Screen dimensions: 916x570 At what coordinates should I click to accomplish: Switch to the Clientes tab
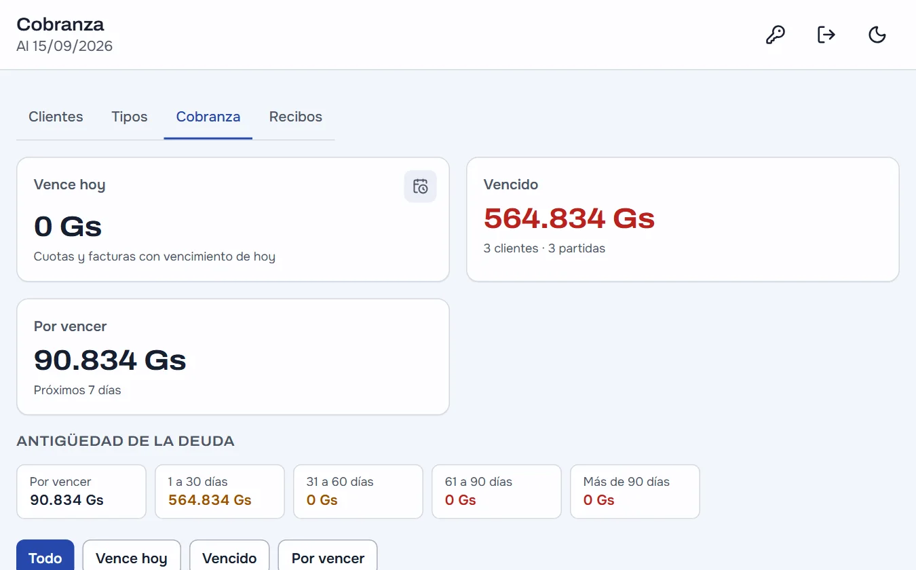tap(56, 117)
